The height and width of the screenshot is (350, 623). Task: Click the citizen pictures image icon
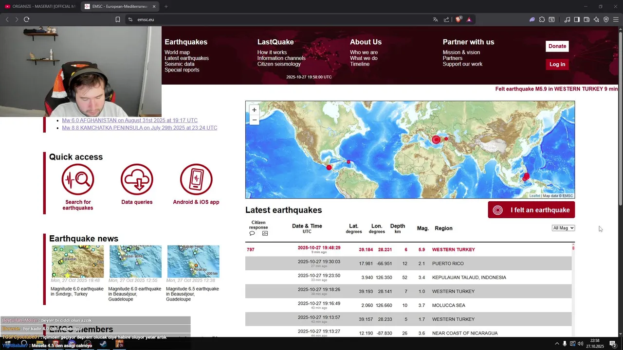265,233
